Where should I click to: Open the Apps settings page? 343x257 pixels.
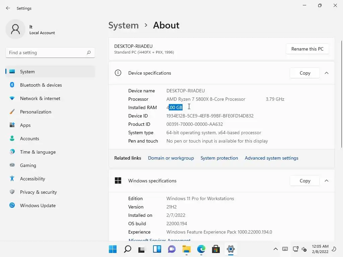point(50,125)
